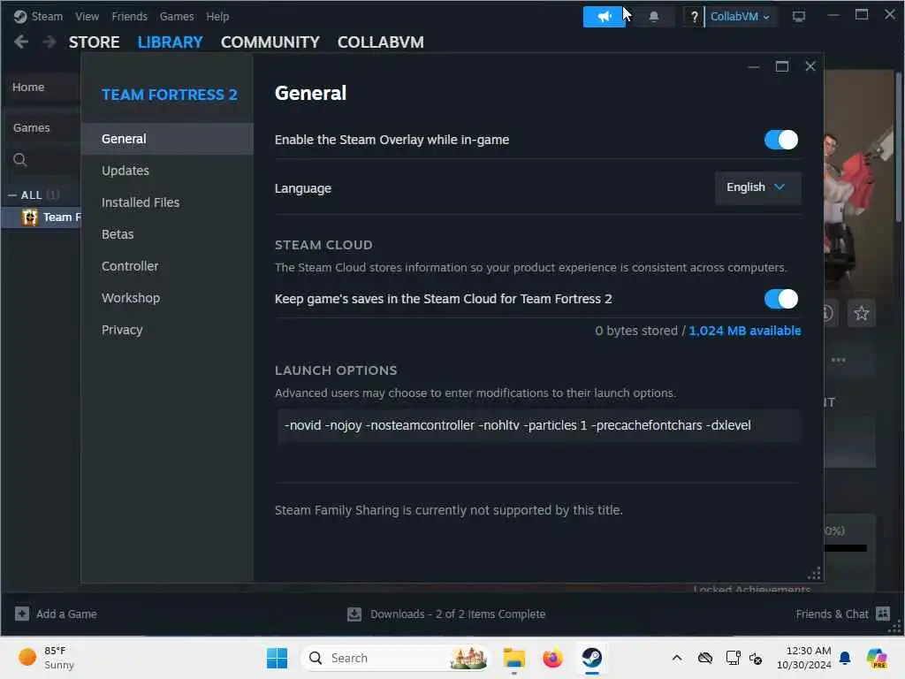905x679 pixels.
Task: Open the Games menu
Action: pos(177,17)
